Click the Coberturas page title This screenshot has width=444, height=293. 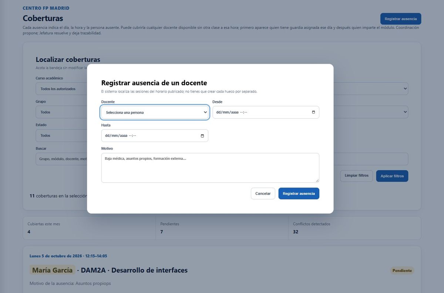click(43, 18)
